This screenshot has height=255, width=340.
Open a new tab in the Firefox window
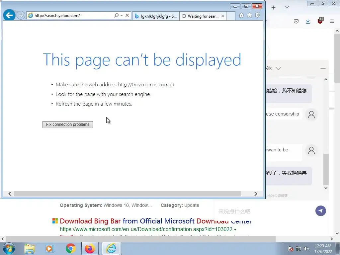click(274, 8)
